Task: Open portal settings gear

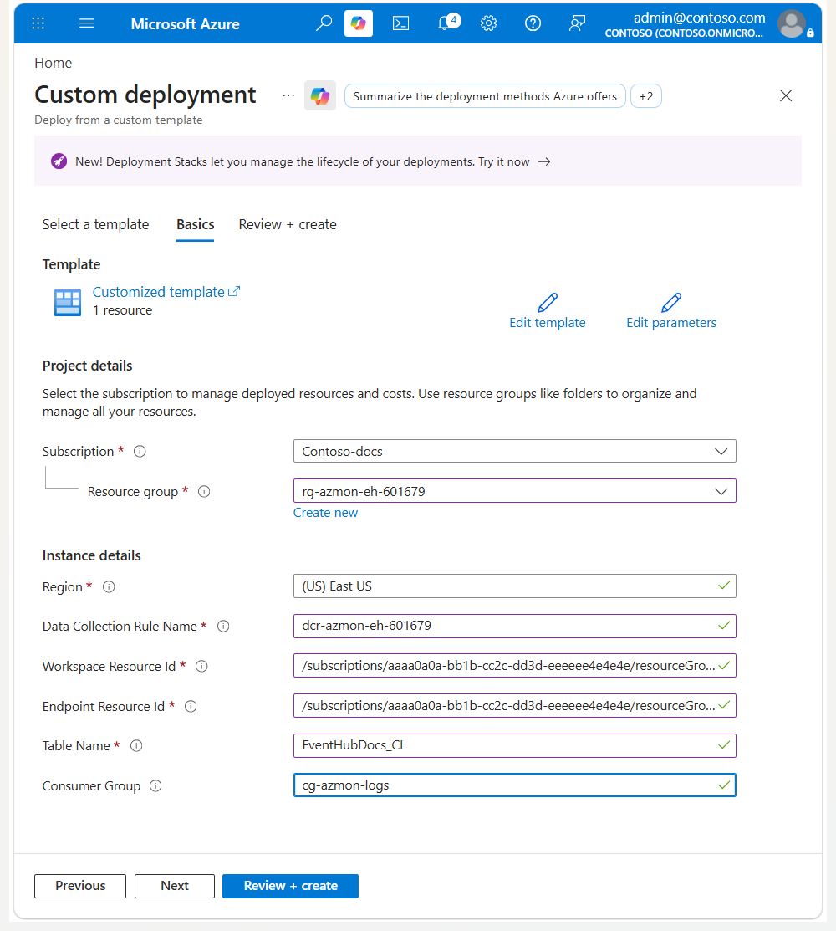Action: (x=488, y=23)
